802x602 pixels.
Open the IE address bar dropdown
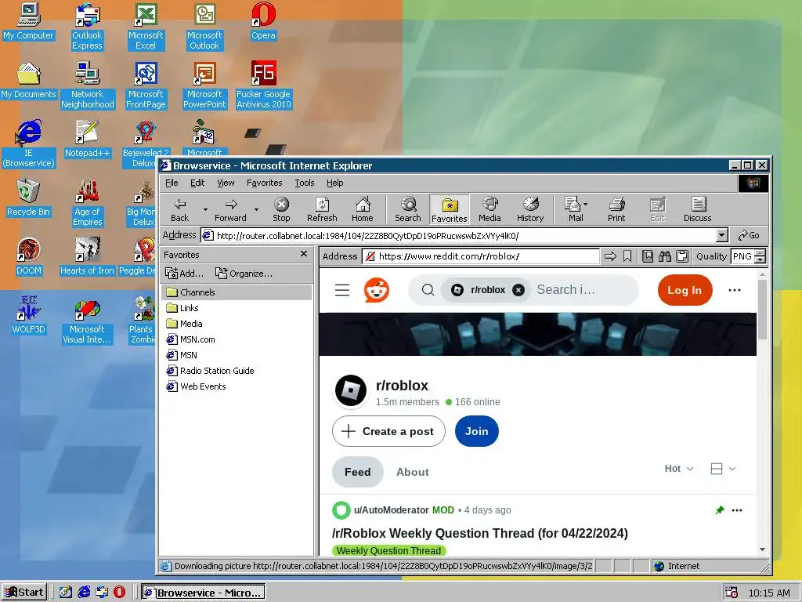721,235
